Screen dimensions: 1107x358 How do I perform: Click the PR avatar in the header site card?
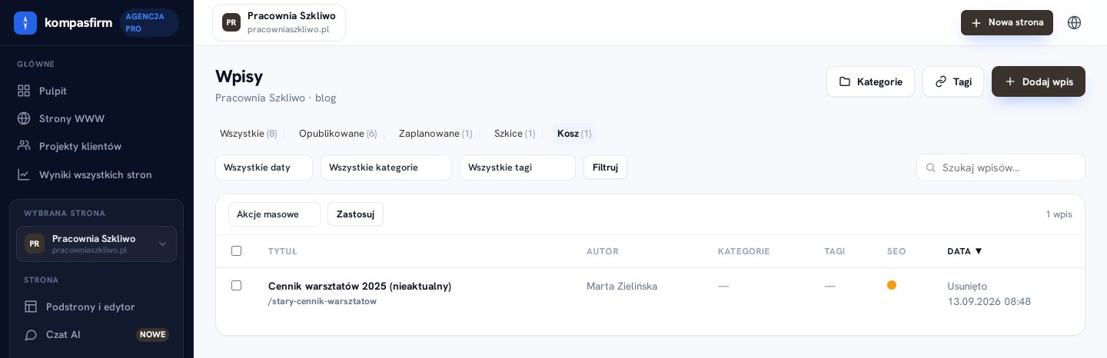click(231, 22)
